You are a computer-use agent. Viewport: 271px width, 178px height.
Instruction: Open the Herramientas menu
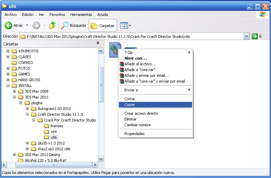(81, 15)
